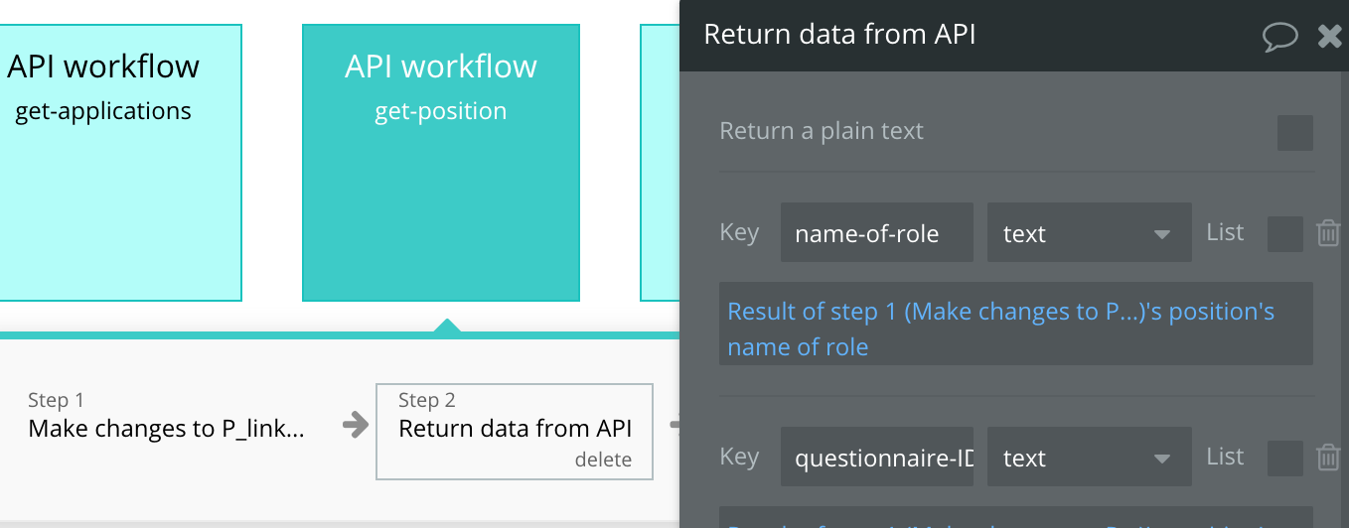Click trash icon beside questionnaire-ID key
The height and width of the screenshot is (528, 1349).
[x=1328, y=457]
